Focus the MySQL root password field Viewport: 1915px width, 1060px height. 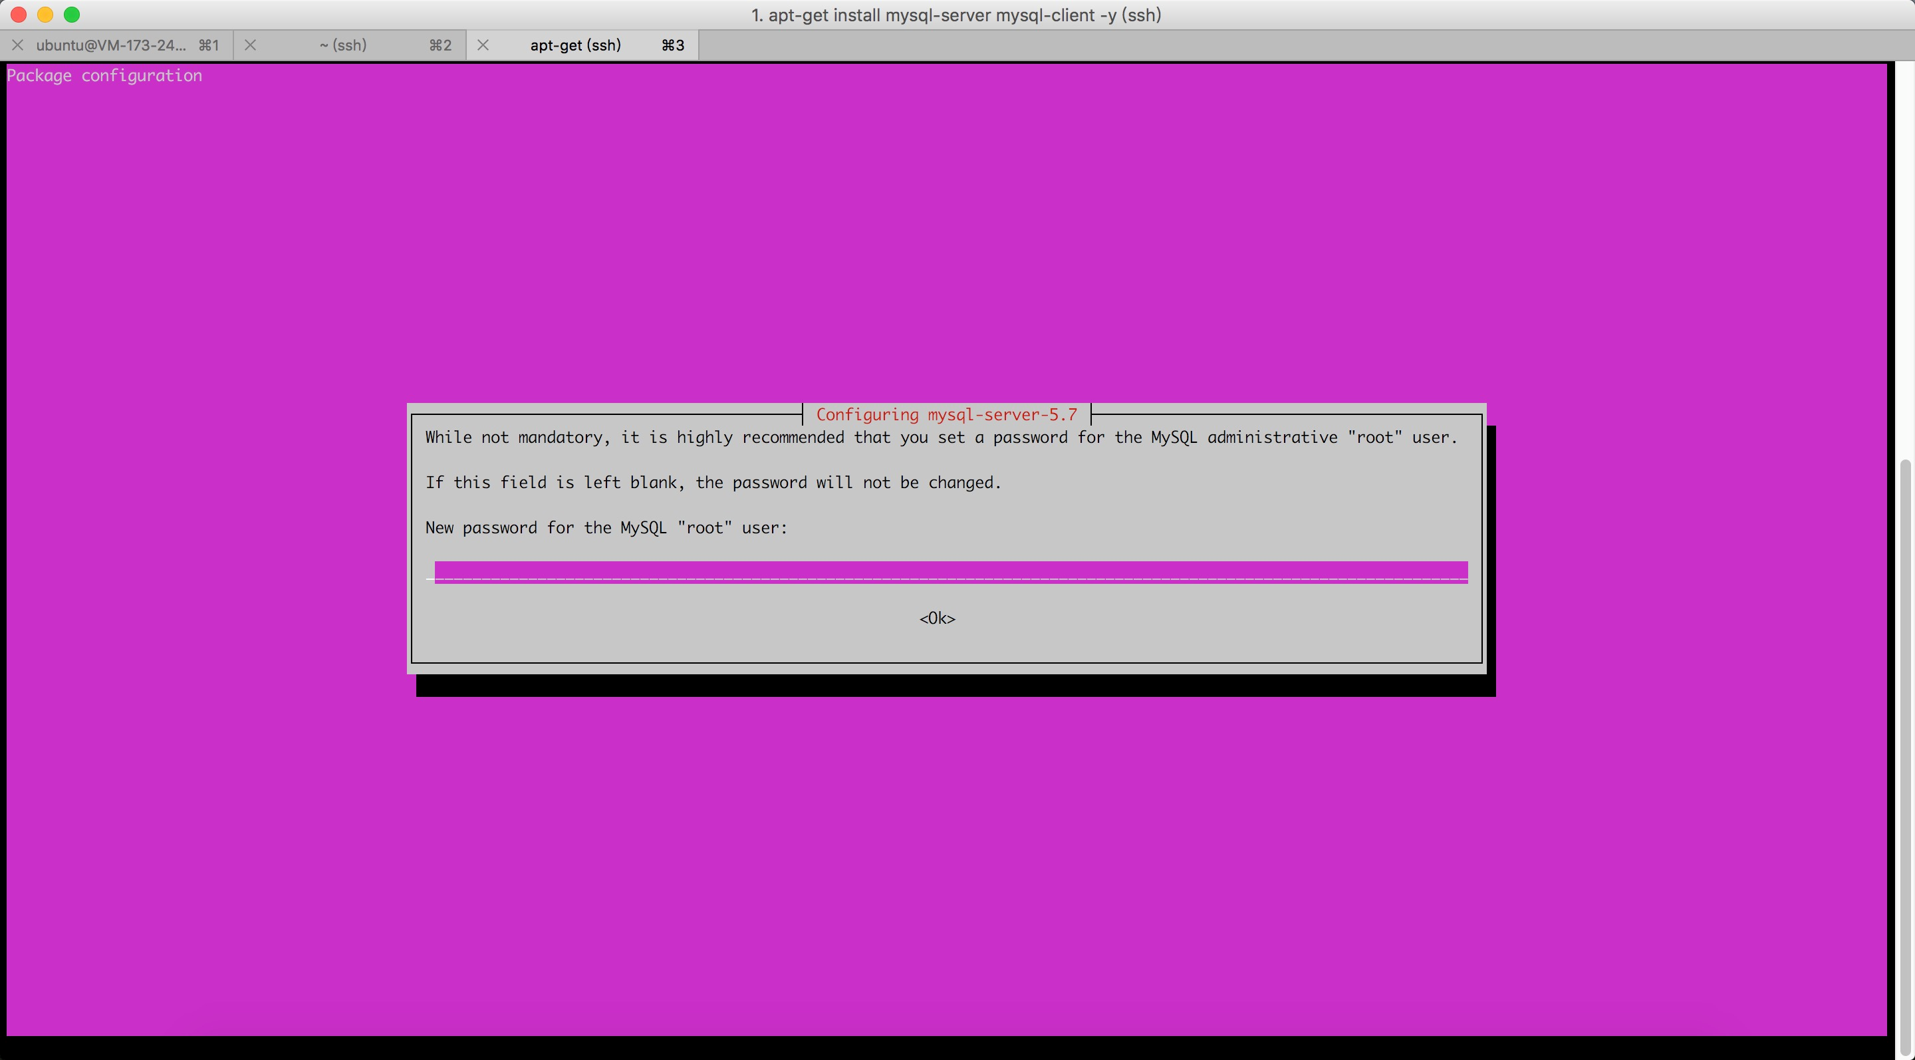pos(950,573)
